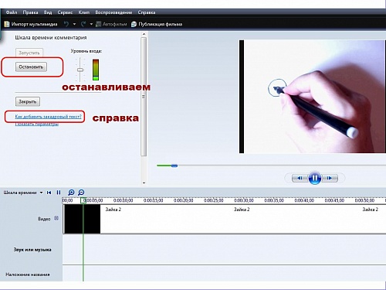Expand the Video track plus box
Viewport: 386px width, 290px height.
click(56, 218)
